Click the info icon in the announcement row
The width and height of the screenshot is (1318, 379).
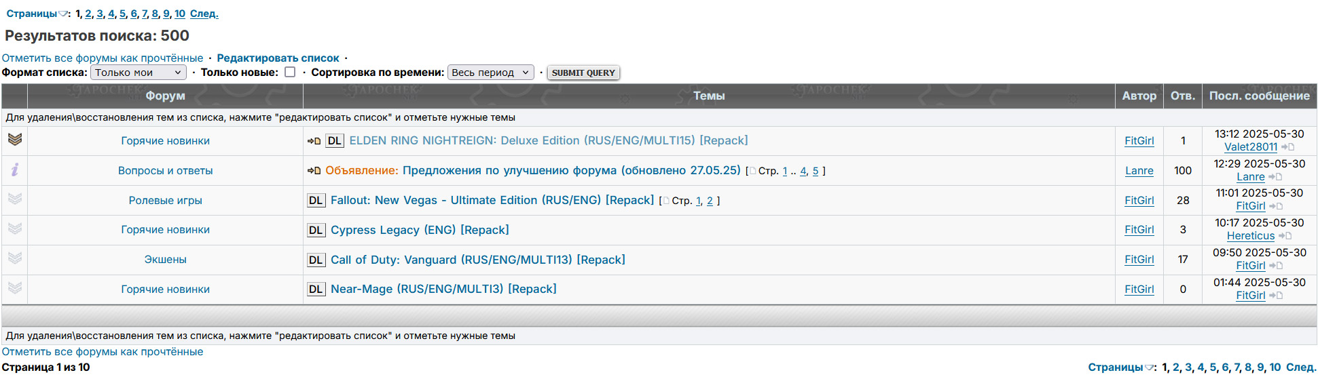pos(15,170)
